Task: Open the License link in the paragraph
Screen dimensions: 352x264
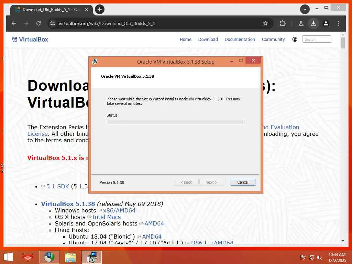Action: (x=37, y=134)
